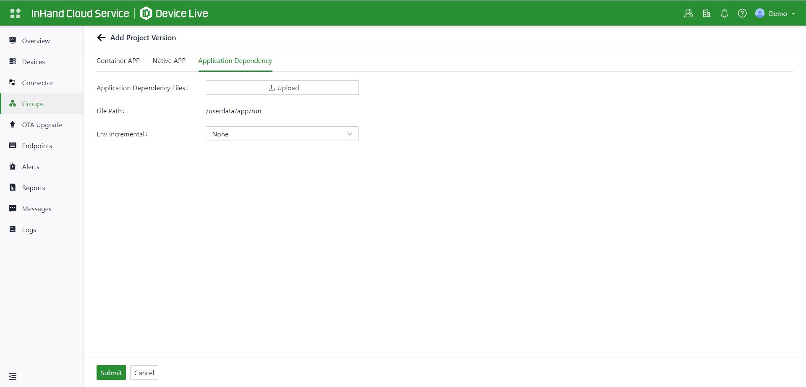
Task: Click the organization building icon
Action: click(x=707, y=13)
